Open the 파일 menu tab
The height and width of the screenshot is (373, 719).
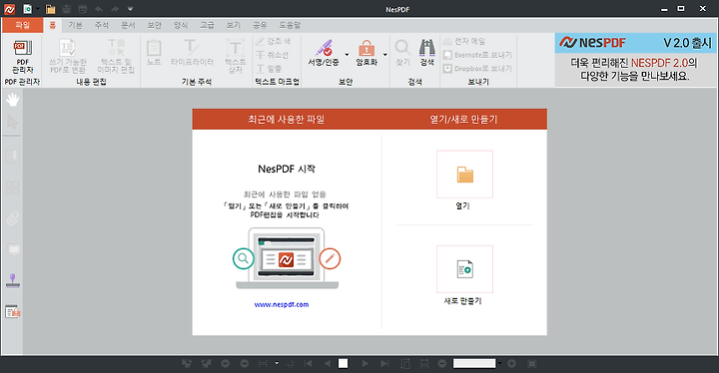(x=22, y=25)
